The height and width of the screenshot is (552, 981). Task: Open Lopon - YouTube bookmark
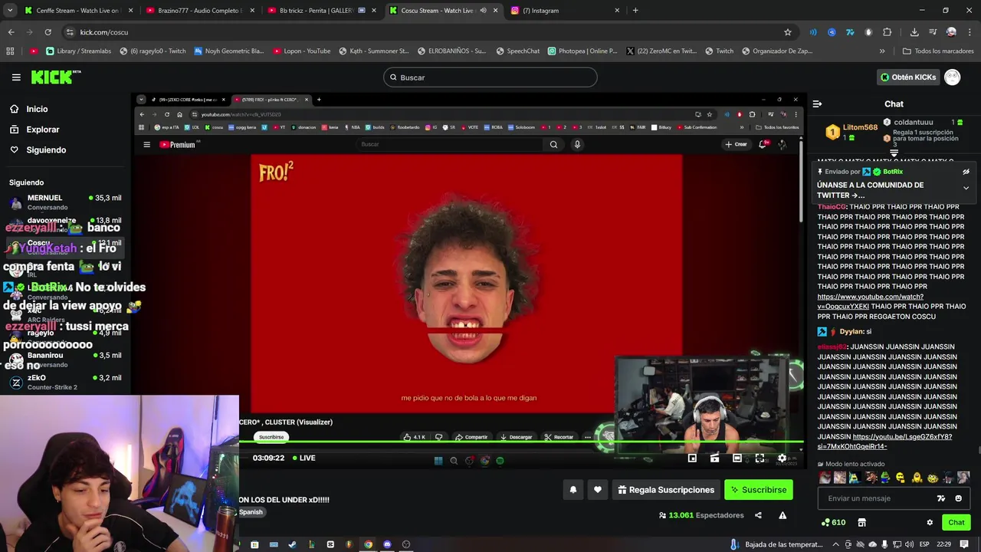301,51
